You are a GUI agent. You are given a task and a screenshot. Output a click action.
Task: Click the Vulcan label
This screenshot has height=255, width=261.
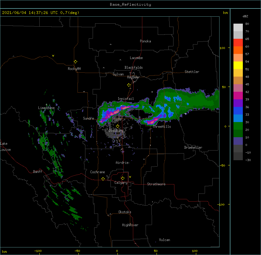coord(164,240)
